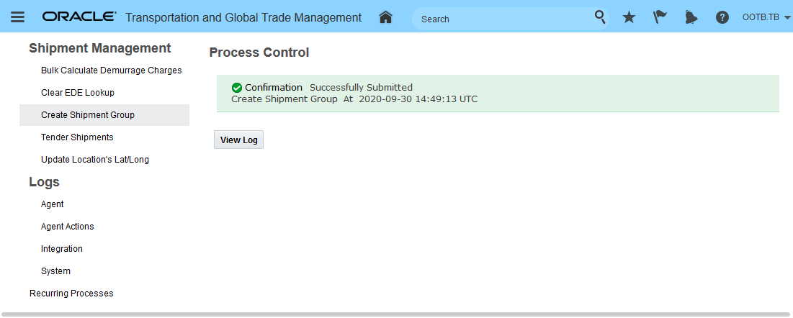Open the flags icon in header
793x318 pixels.
tap(660, 17)
